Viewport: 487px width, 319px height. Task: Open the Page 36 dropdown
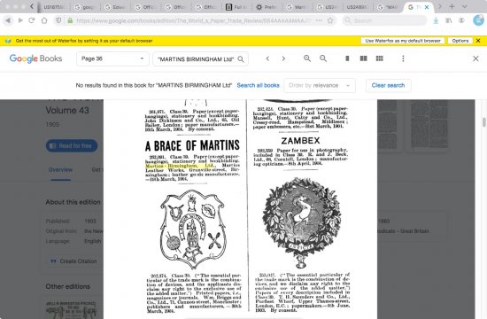tap(112, 58)
